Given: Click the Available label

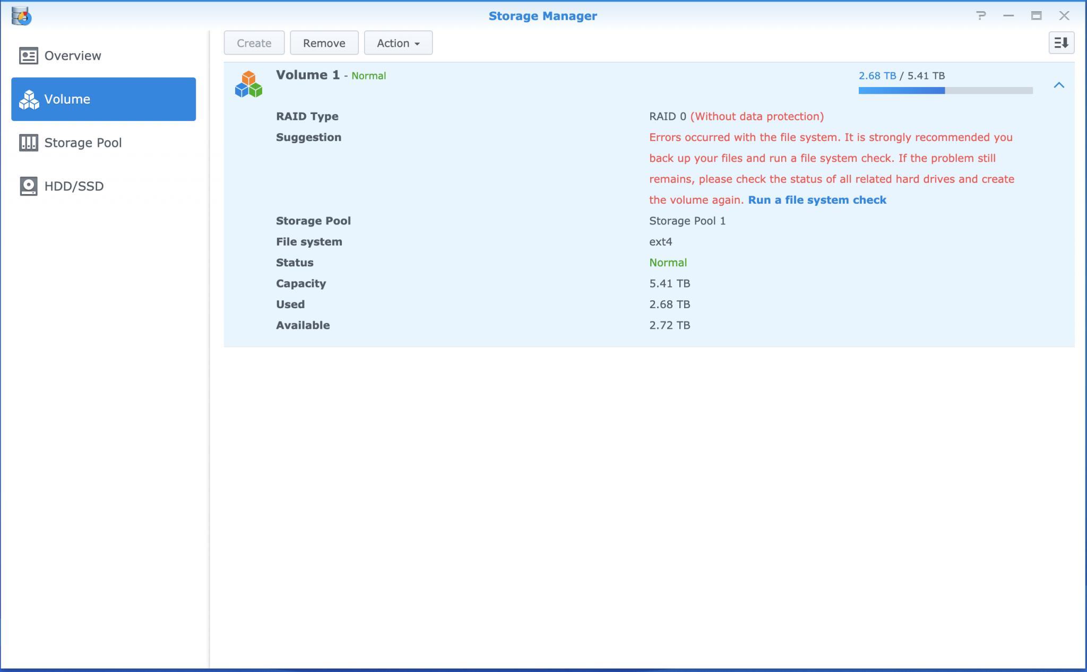Looking at the screenshot, I should [x=303, y=325].
